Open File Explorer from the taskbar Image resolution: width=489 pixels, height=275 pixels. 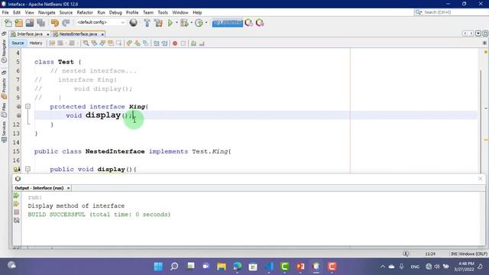(222, 267)
